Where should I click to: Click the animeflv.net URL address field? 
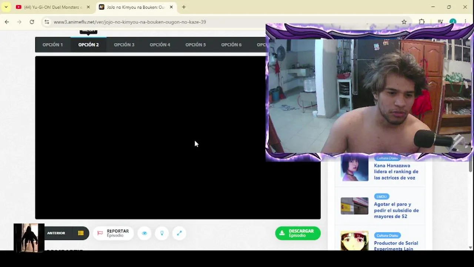point(130,22)
